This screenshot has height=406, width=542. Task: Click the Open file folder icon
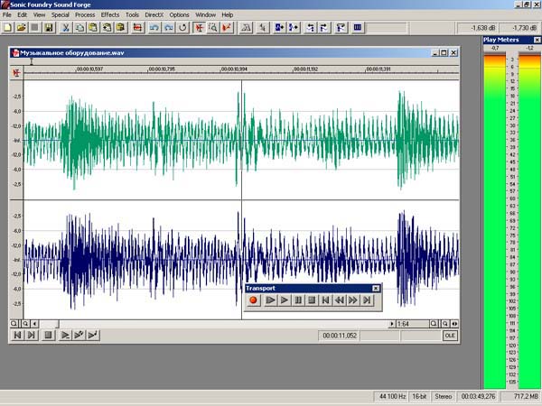pyautogui.click(x=21, y=28)
